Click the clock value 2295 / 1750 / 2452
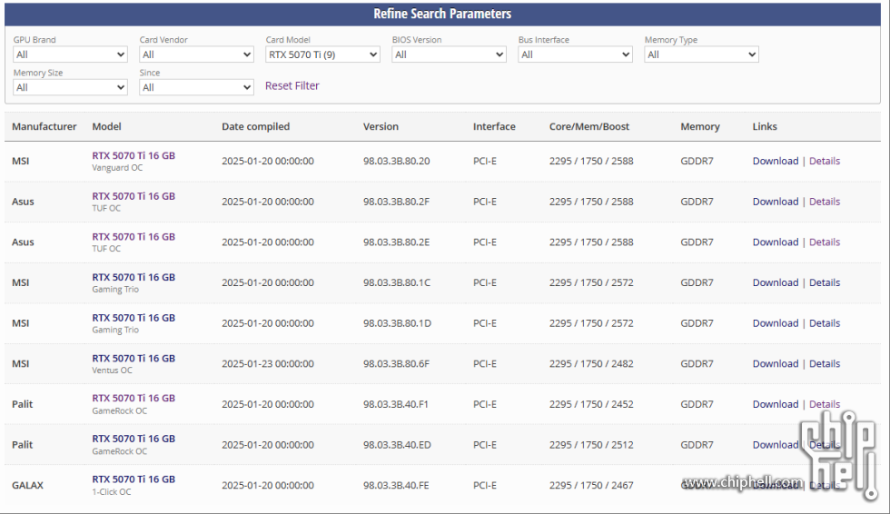Image resolution: width=890 pixels, height=514 pixels. pos(591,404)
